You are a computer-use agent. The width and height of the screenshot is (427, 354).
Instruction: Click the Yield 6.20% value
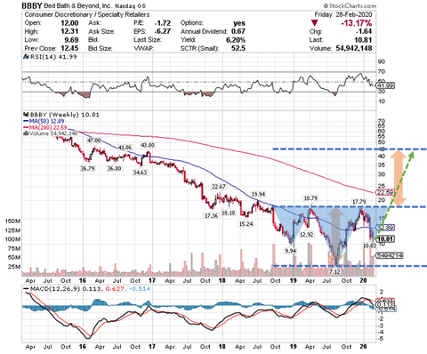click(x=236, y=40)
